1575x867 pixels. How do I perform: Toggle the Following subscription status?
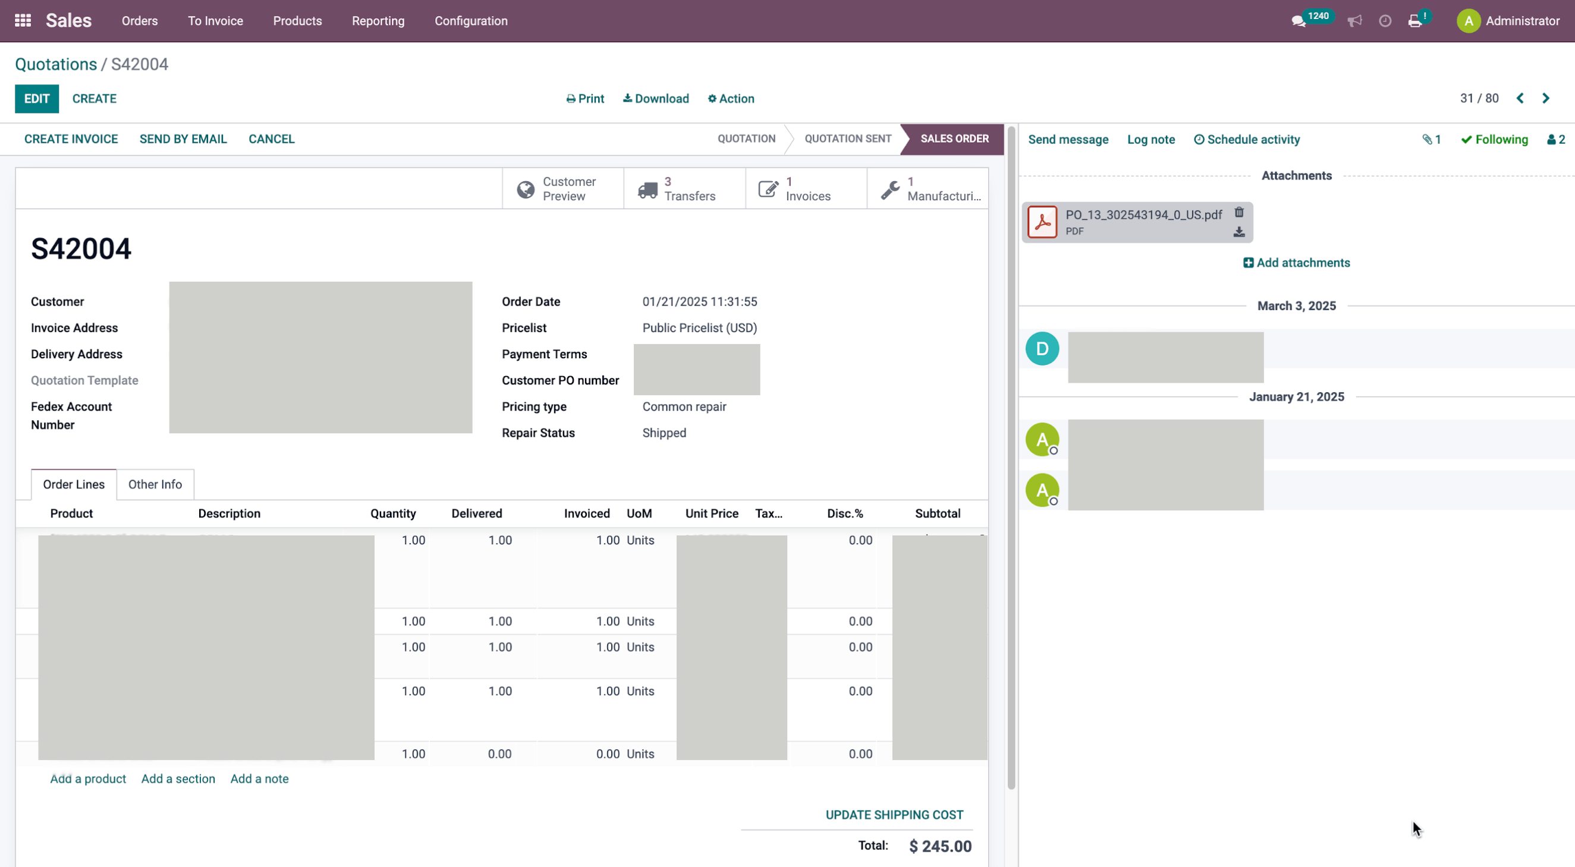point(1494,140)
